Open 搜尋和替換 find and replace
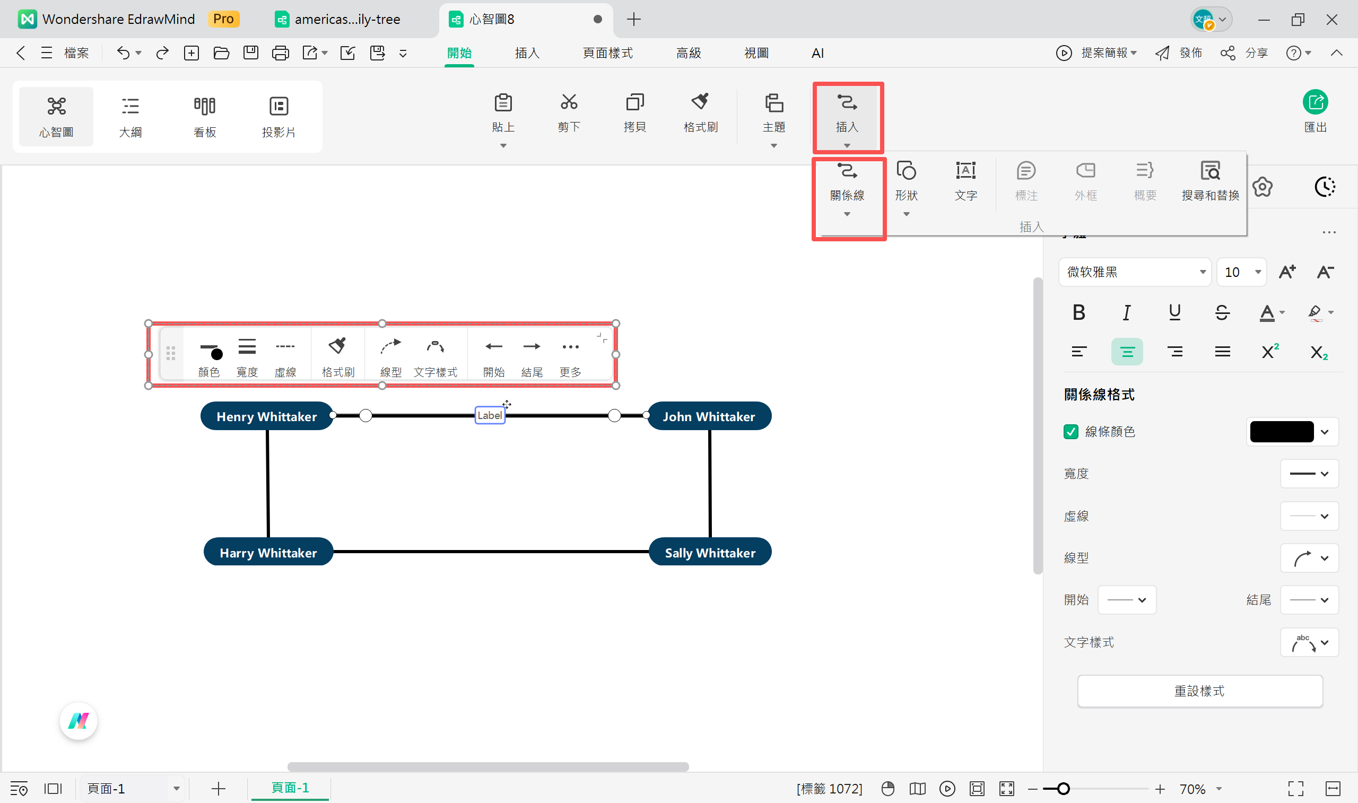The width and height of the screenshot is (1358, 803). tap(1210, 171)
